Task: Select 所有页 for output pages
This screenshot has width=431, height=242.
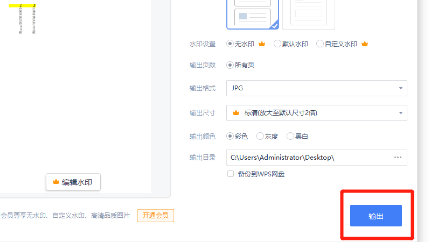Action: pyautogui.click(x=230, y=65)
